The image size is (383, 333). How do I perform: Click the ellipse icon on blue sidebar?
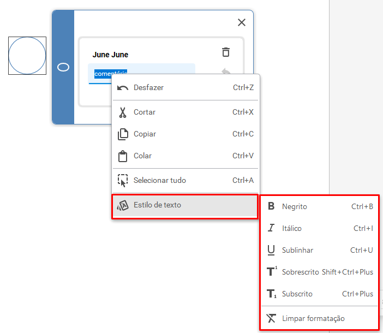click(63, 67)
